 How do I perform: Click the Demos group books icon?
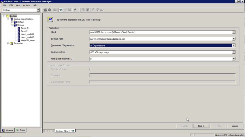pyautogui.click(x=15, y=25)
